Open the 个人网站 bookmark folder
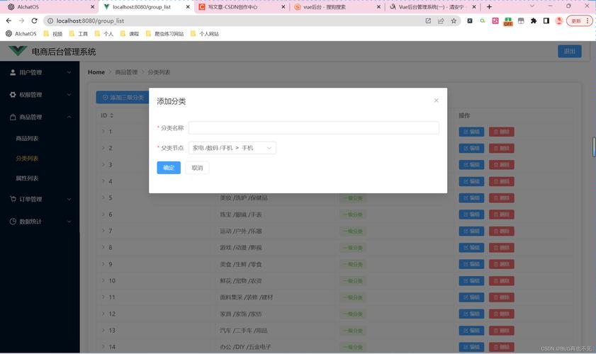This screenshot has width=596, height=354. [x=205, y=34]
